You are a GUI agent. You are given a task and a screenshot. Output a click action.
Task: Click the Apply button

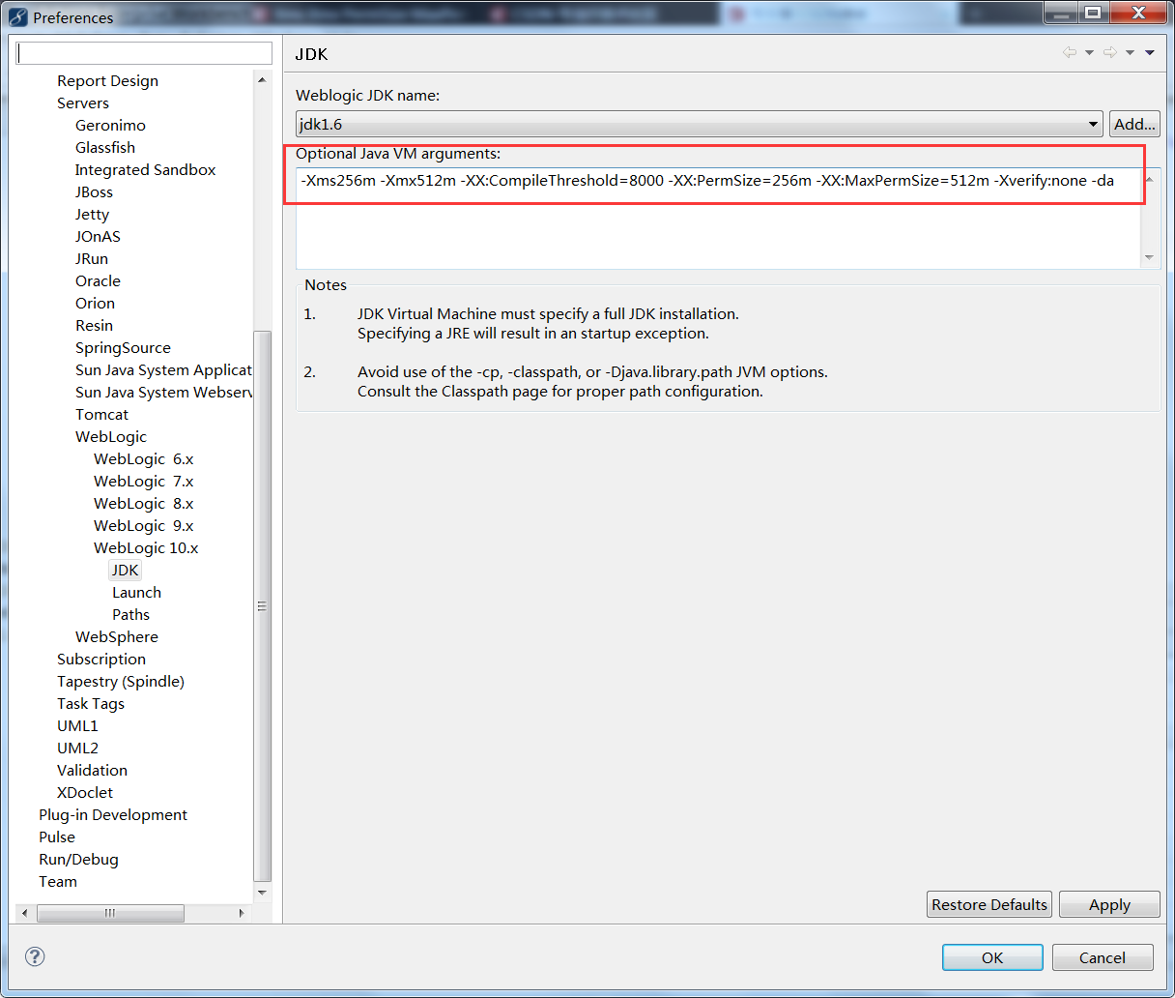(1109, 904)
